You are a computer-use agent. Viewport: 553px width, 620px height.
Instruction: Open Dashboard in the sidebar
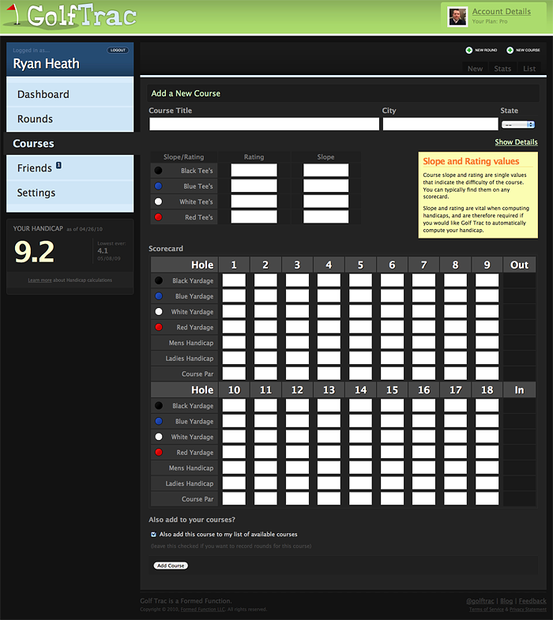coord(70,94)
